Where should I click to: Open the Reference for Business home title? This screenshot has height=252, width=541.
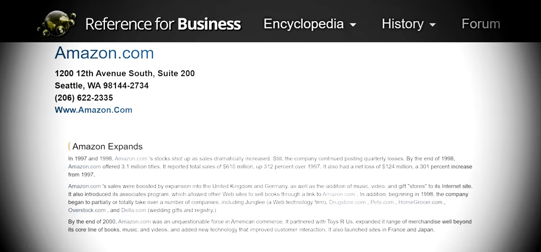(x=163, y=24)
